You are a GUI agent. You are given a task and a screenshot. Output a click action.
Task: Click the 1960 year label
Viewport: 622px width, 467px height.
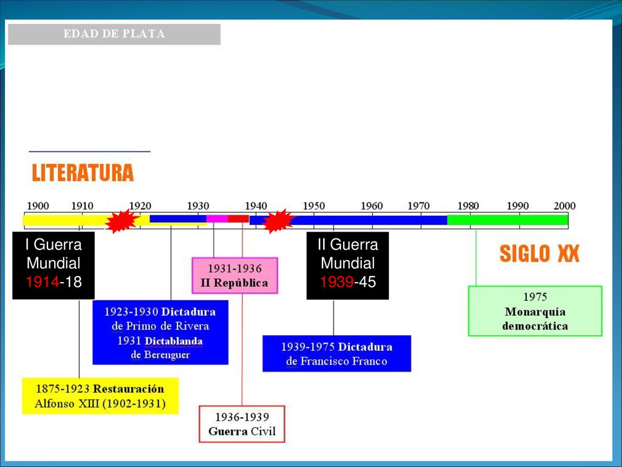(x=372, y=206)
